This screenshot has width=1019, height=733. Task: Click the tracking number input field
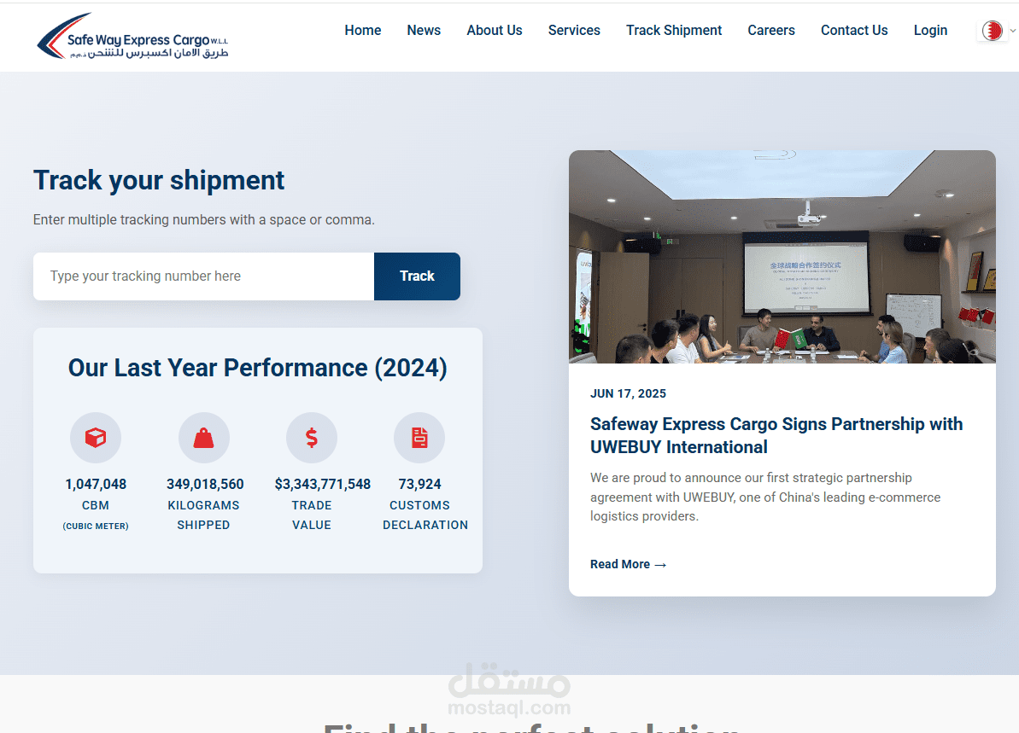point(203,276)
